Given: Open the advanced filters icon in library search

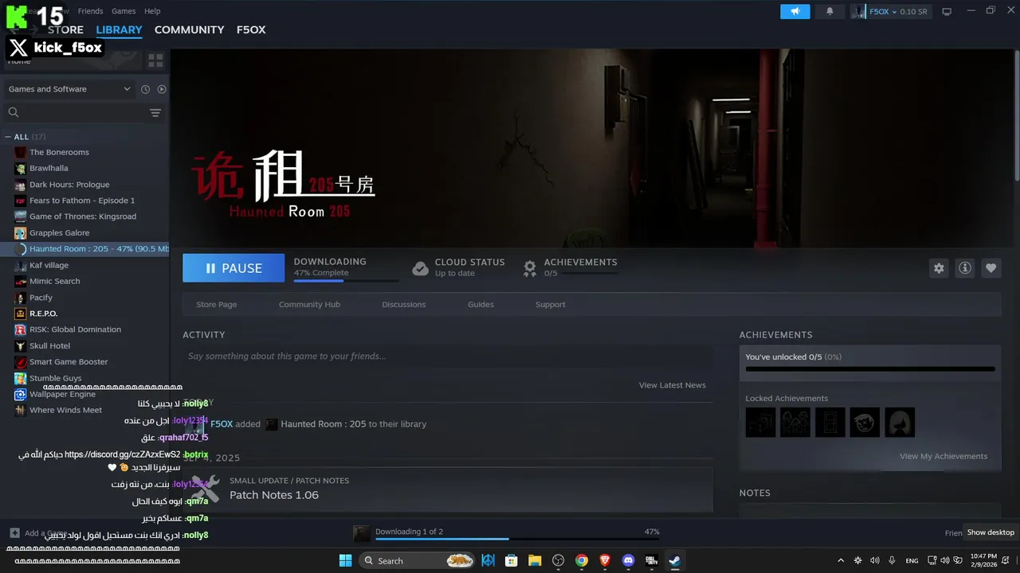Looking at the screenshot, I should tap(155, 113).
